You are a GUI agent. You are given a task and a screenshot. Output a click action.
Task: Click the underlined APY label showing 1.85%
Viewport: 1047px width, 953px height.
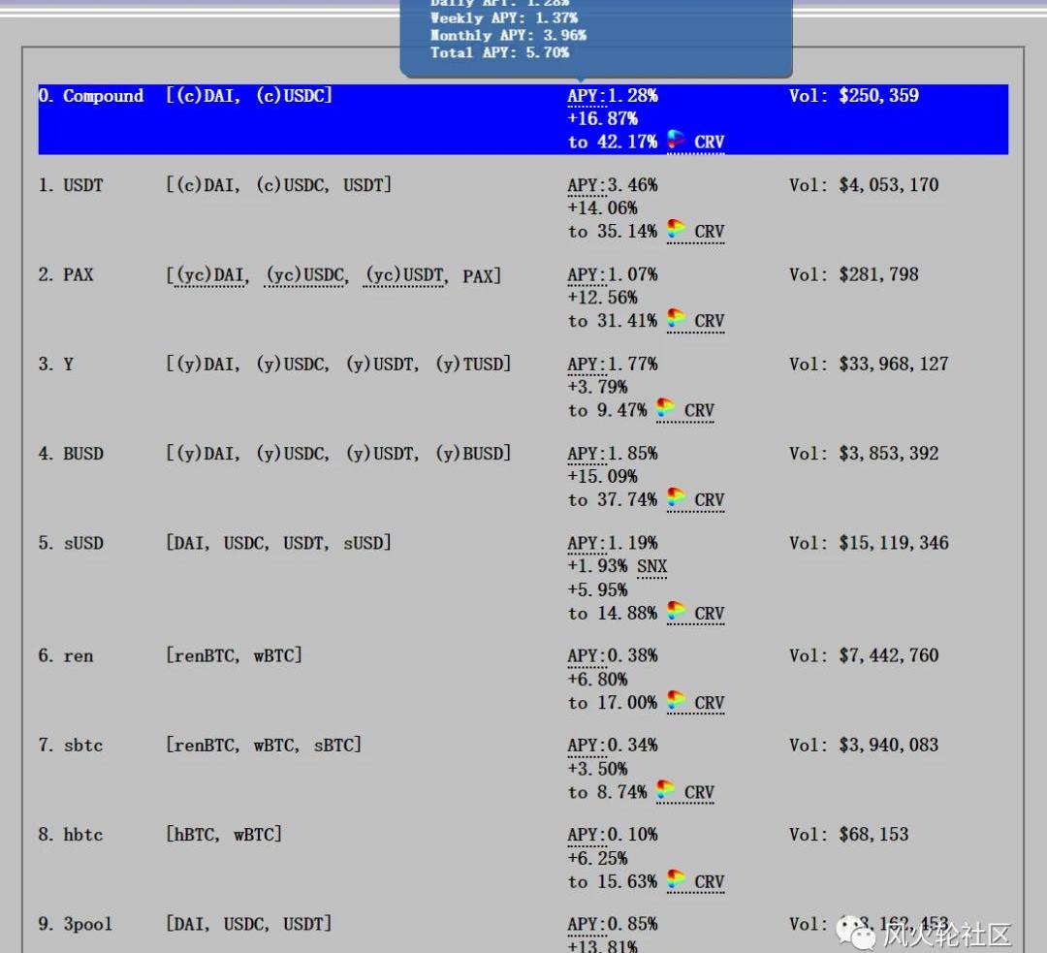pos(587,454)
